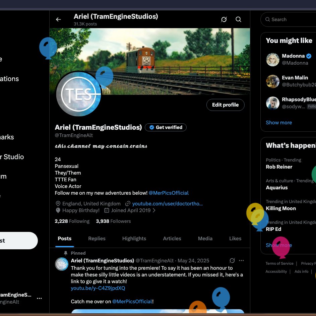The width and height of the screenshot is (316, 316).
Task: Click the pinned post pin icon
Action: (65, 253)
